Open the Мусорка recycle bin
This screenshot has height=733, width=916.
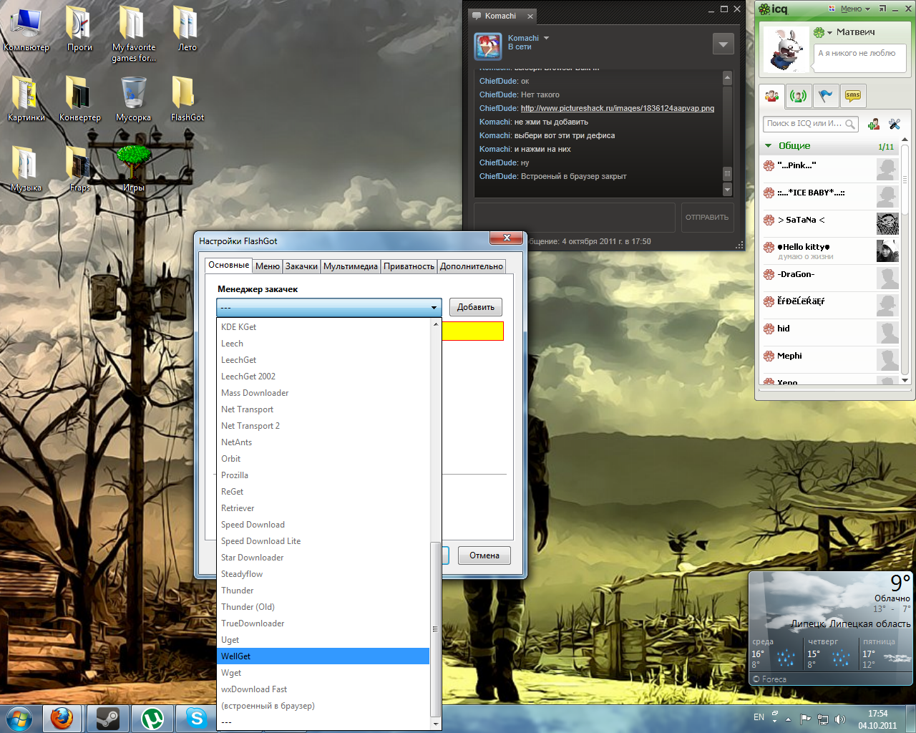(133, 99)
